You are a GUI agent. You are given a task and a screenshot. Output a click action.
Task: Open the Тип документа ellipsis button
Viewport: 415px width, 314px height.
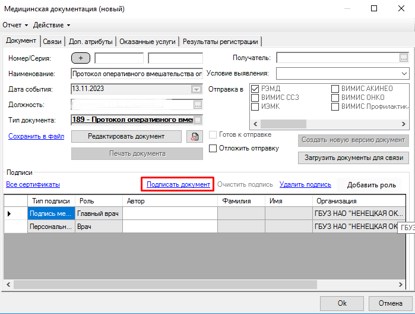(x=198, y=120)
